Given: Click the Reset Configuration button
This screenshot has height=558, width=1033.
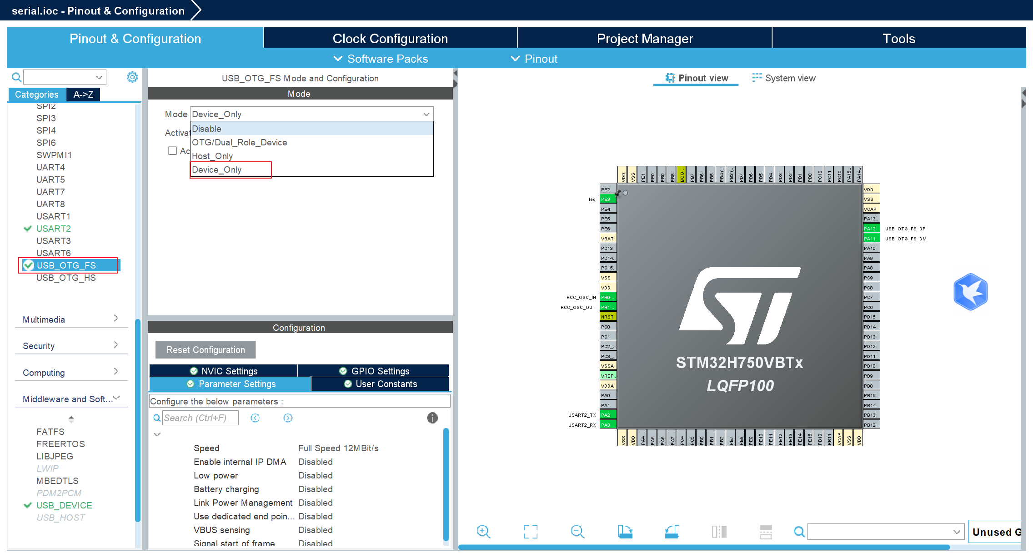Looking at the screenshot, I should coord(205,349).
